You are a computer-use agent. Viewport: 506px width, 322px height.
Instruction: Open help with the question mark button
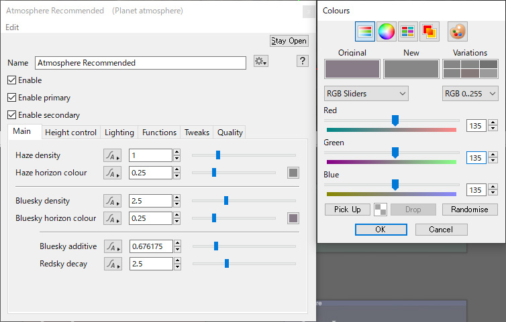[x=303, y=61]
